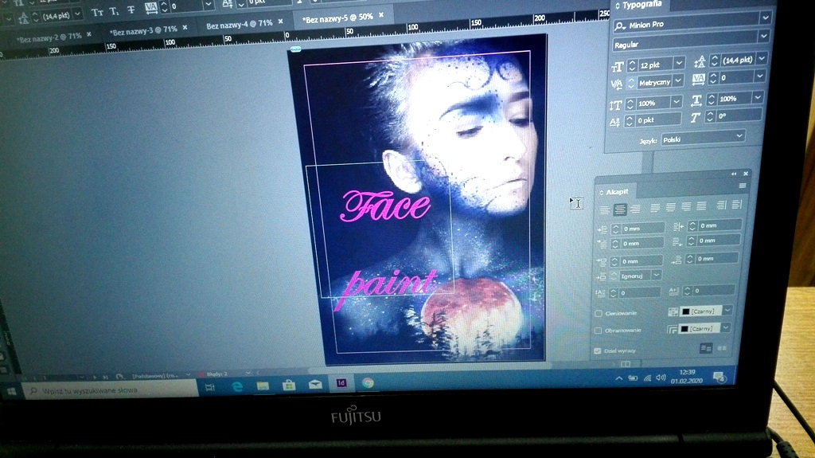The width and height of the screenshot is (815, 458).
Task: Open Microsoft Store from taskbar
Action: point(288,386)
